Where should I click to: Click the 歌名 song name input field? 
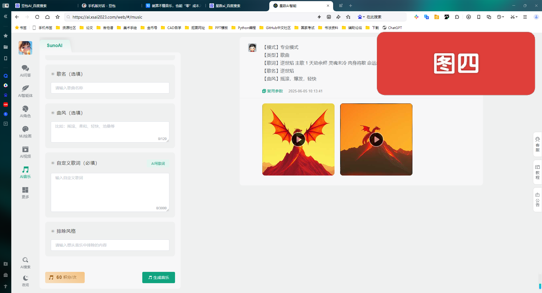click(110, 88)
